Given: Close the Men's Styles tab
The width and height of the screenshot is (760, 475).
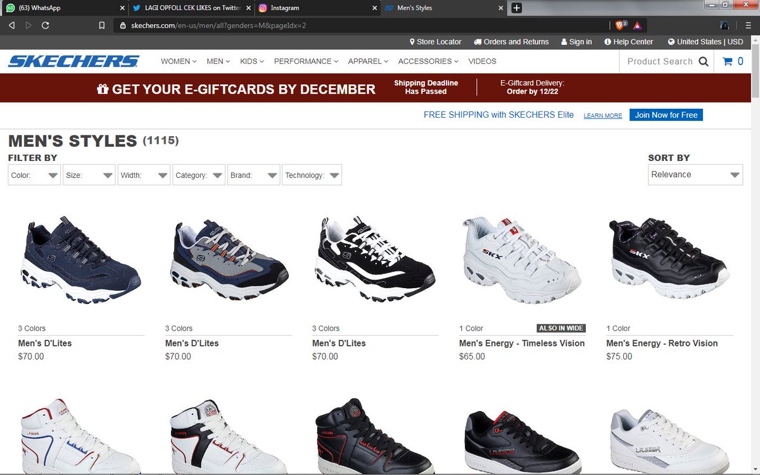Looking at the screenshot, I should tap(501, 8).
